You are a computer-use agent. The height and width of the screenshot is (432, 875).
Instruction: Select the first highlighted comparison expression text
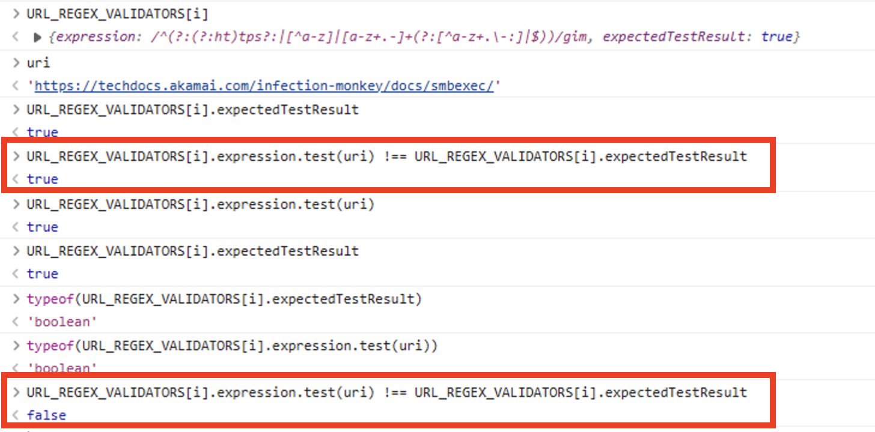[x=385, y=156]
